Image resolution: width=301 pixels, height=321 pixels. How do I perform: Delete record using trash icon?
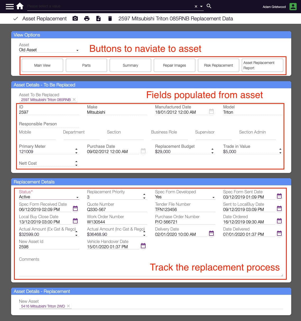tap(110, 19)
